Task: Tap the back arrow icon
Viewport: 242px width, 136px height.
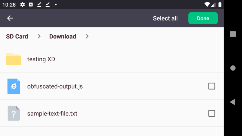Action: pyautogui.click(x=10, y=18)
